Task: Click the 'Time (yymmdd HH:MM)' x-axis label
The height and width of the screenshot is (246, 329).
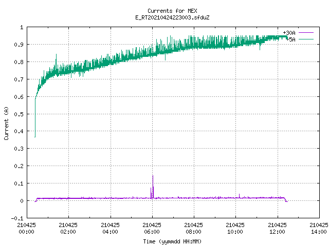Action: pyautogui.click(x=172, y=241)
